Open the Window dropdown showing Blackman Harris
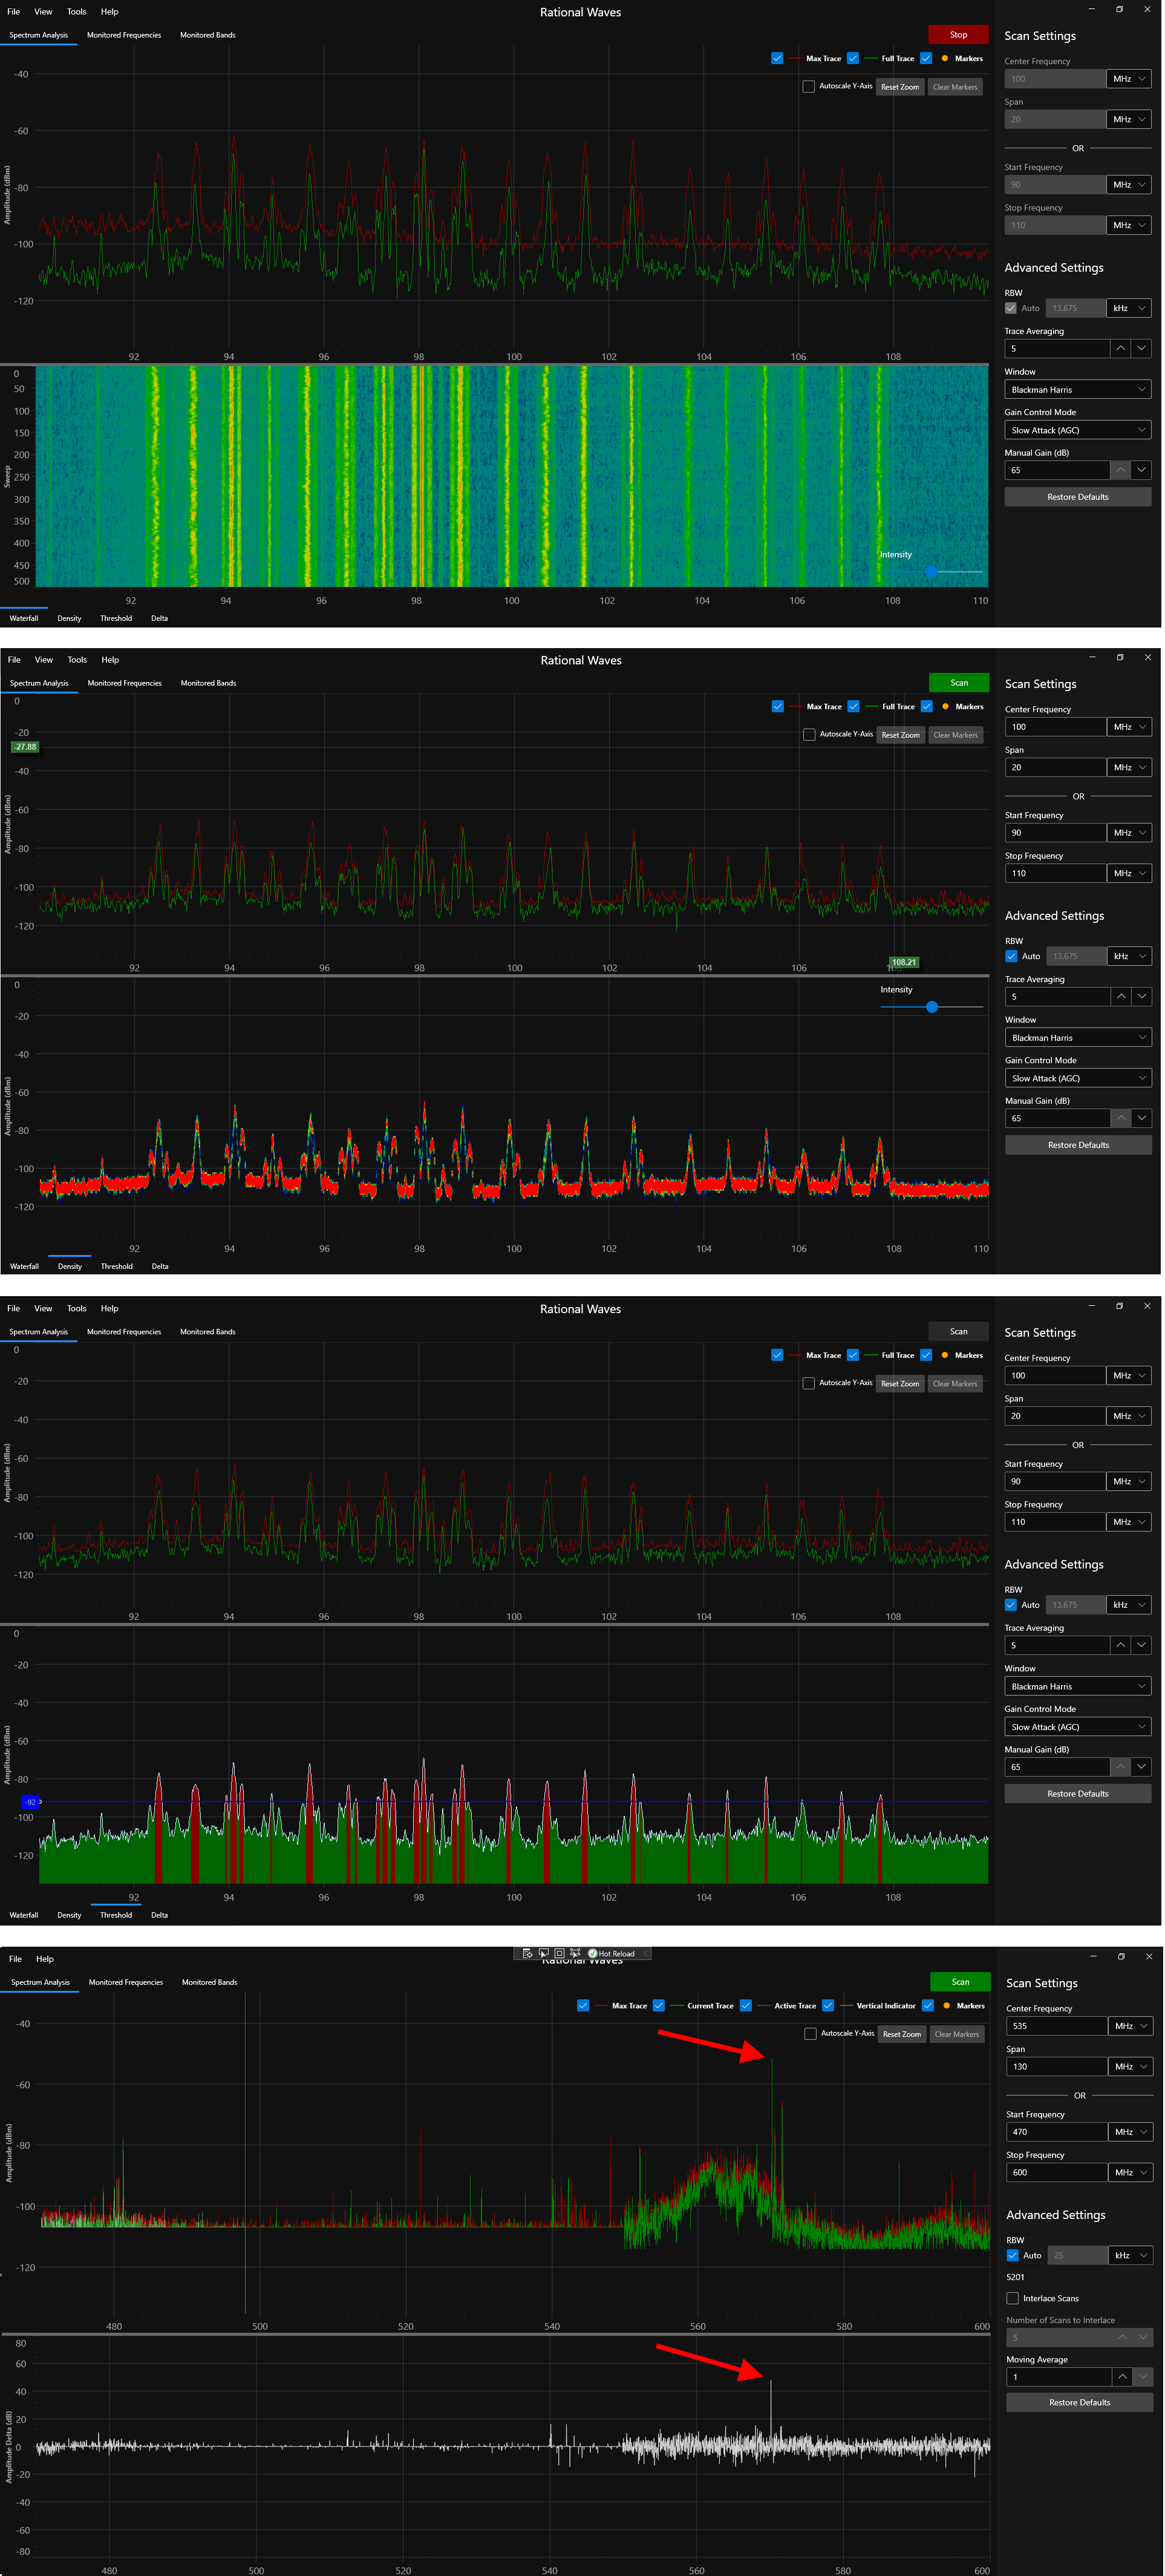This screenshot has height=2576, width=1165. (x=1077, y=389)
